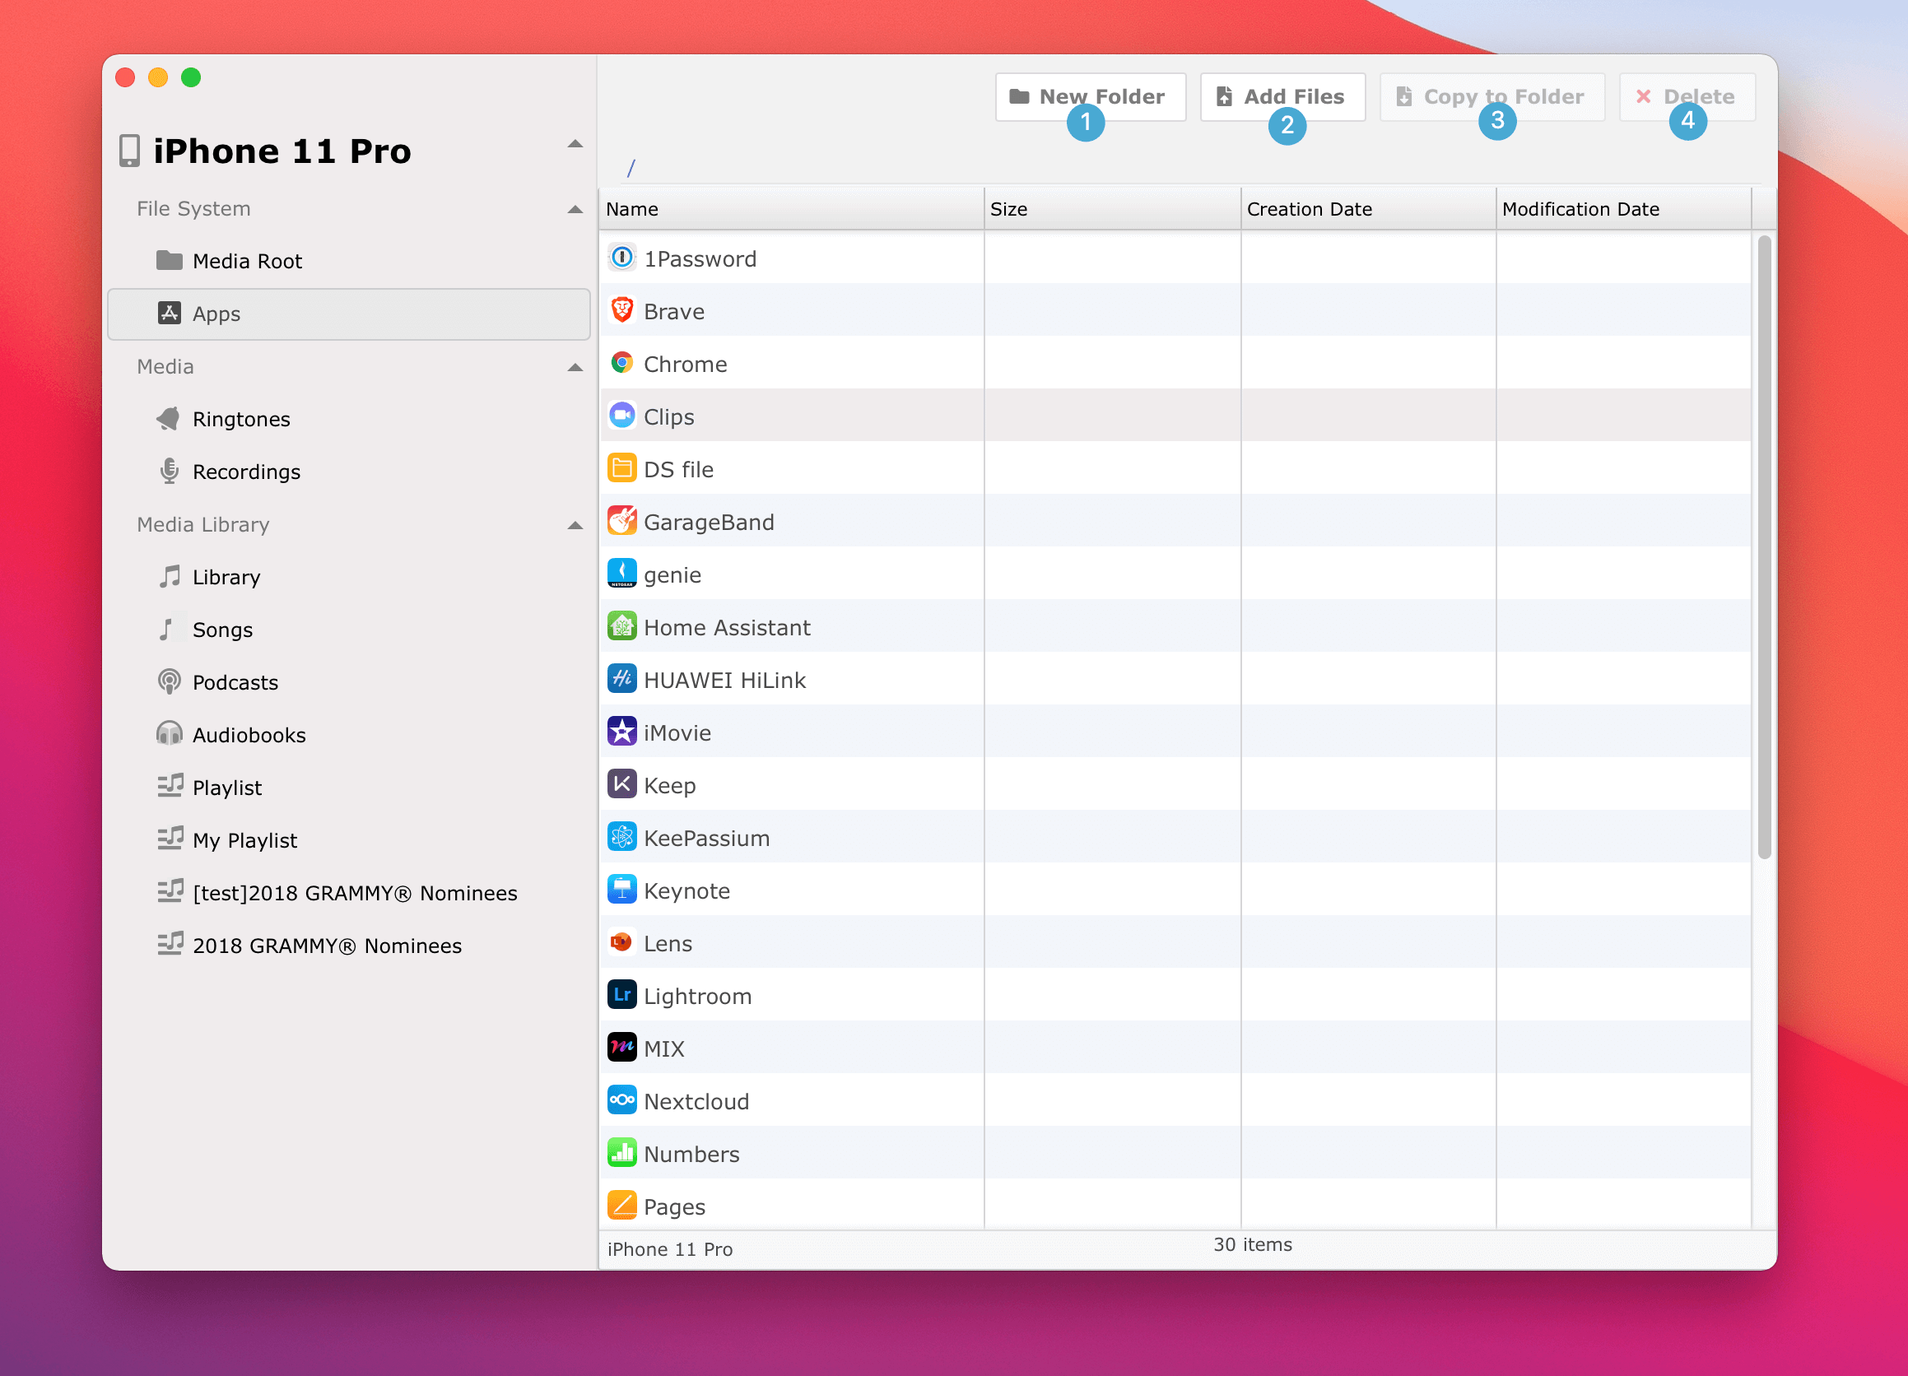Screen dimensions: 1908x1376
Task: Open the Playlist sidebar item
Action: point(348,788)
